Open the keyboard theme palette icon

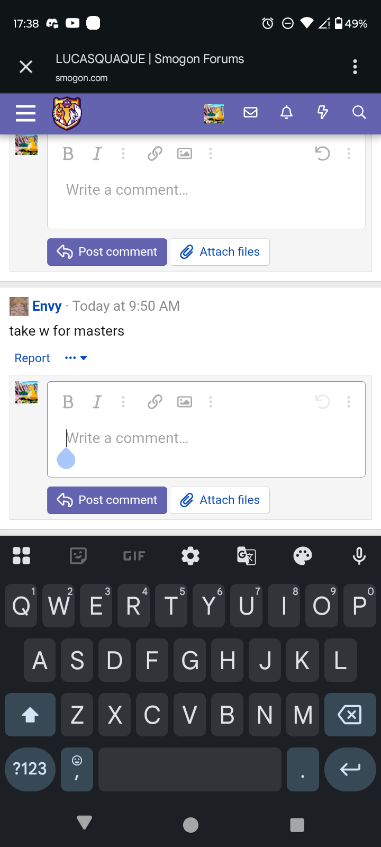303,556
